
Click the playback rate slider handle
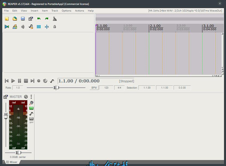pos(56,88)
